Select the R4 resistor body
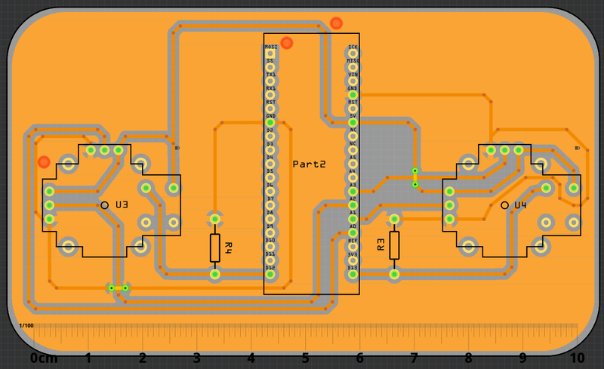The height and width of the screenshot is (369, 604). (215, 248)
